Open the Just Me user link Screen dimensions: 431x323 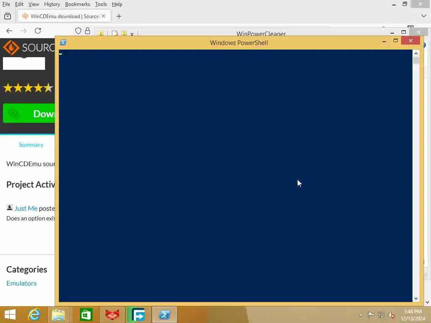pyautogui.click(x=26, y=208)
